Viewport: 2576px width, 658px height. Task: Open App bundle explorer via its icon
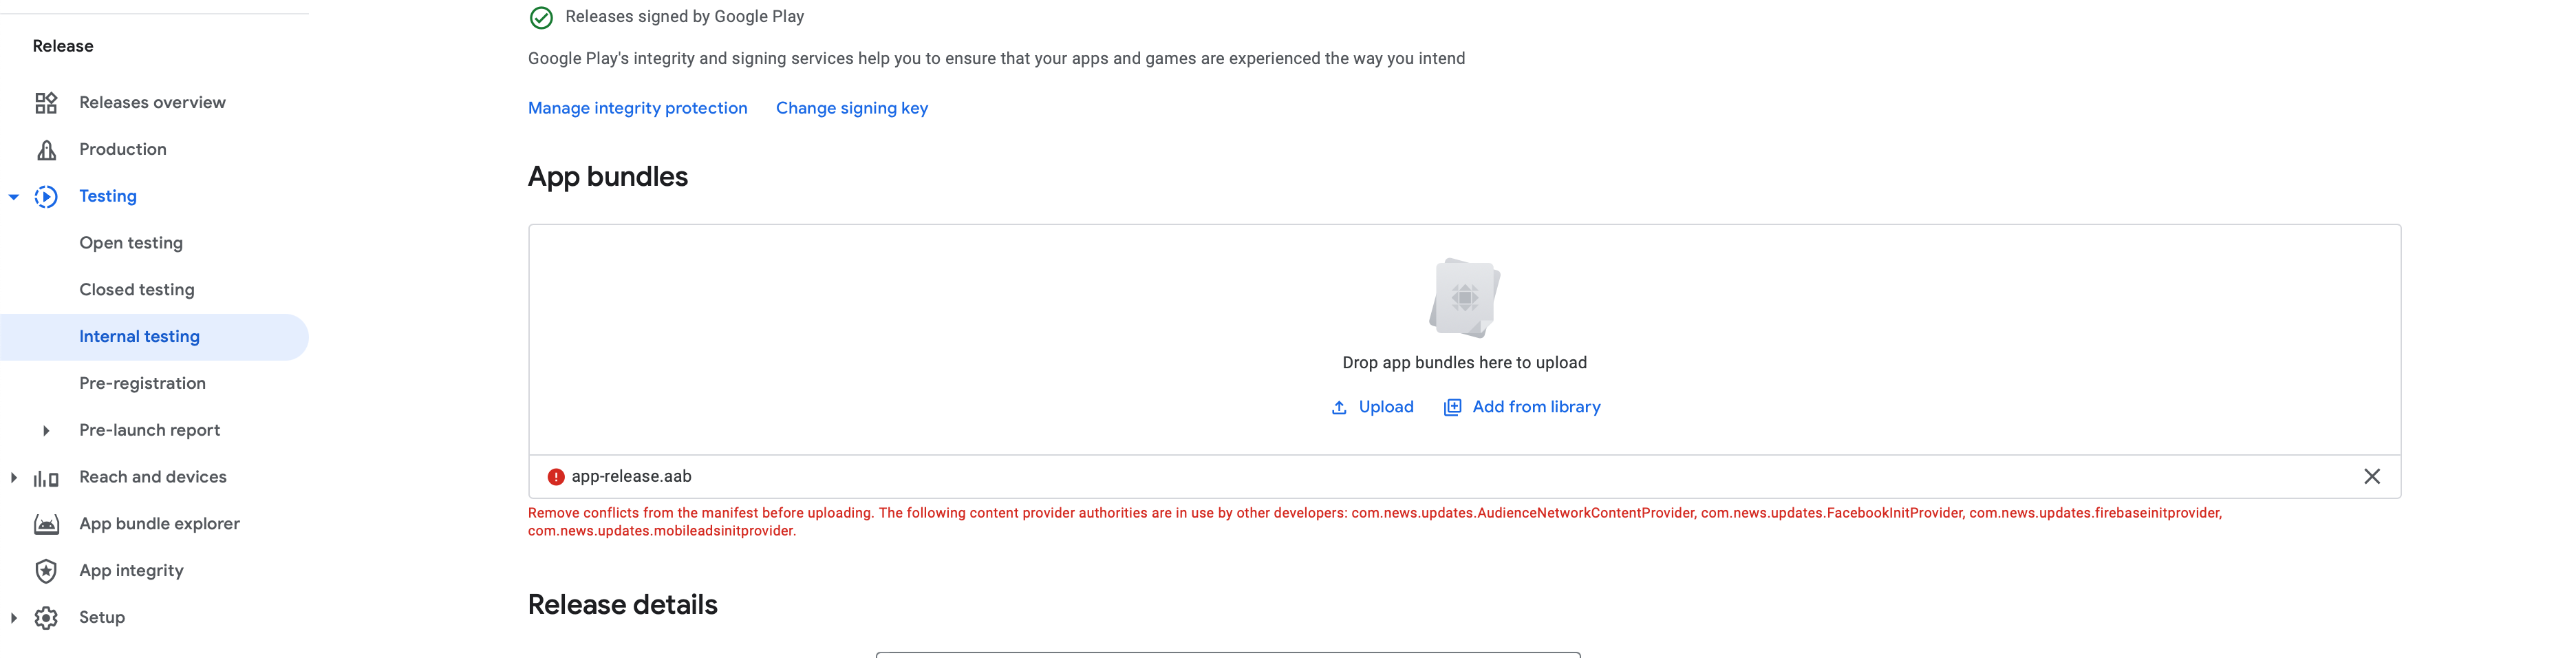46,523
